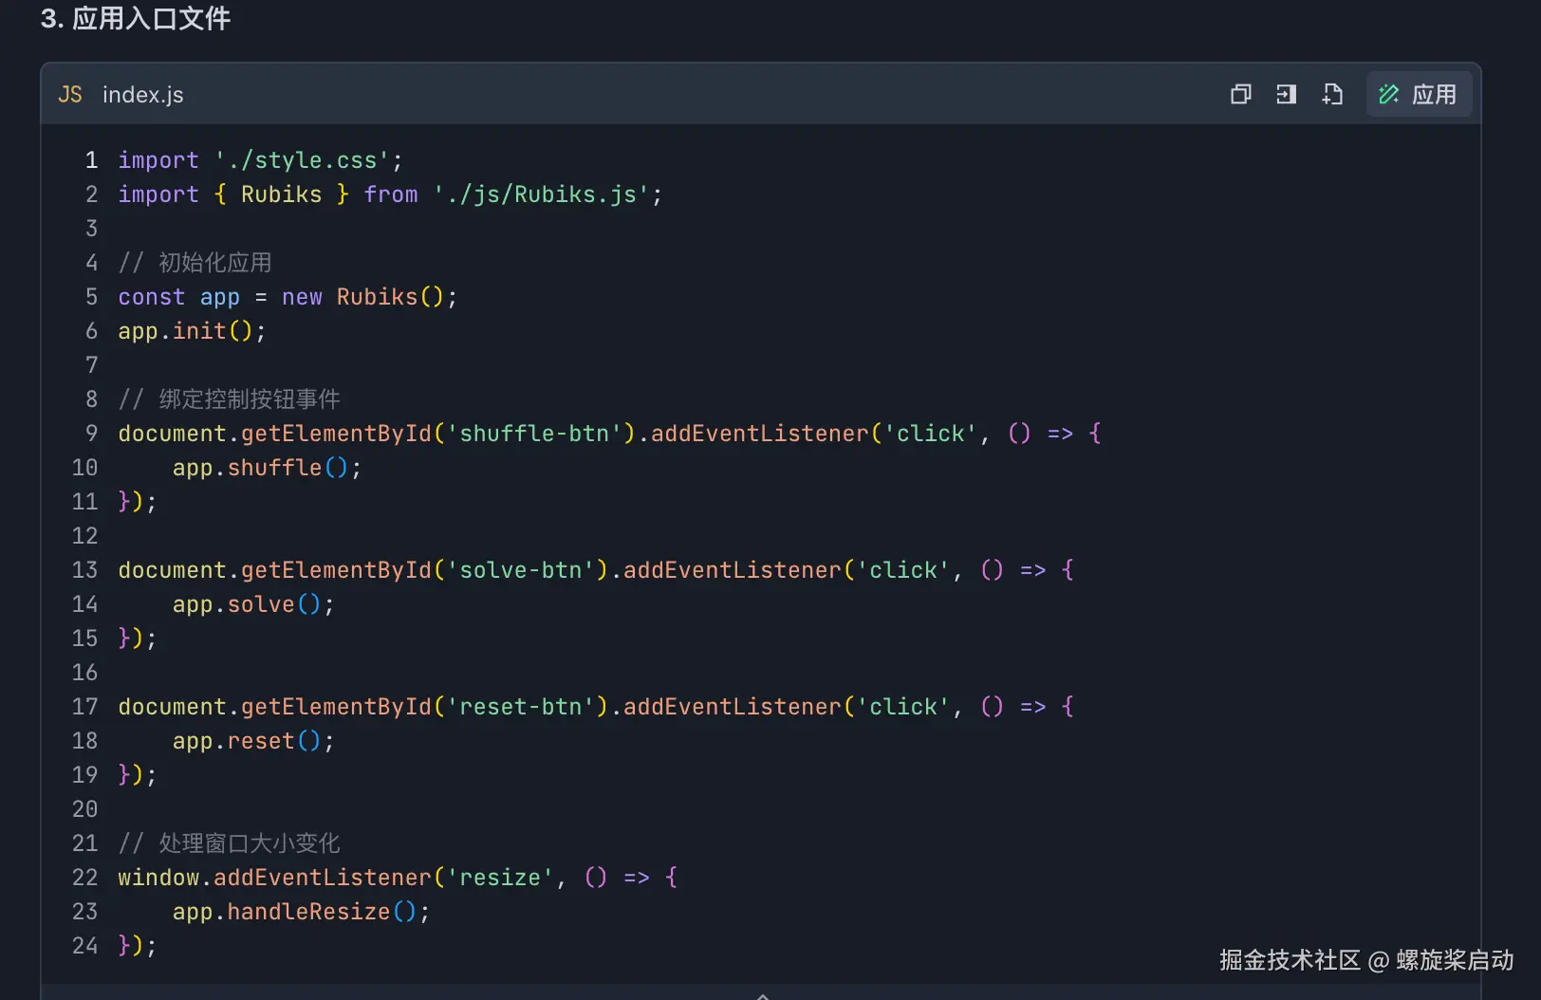The image size is (1541, 1000).
Task: Click the app.handleResize() call
Action: point(294,911)
